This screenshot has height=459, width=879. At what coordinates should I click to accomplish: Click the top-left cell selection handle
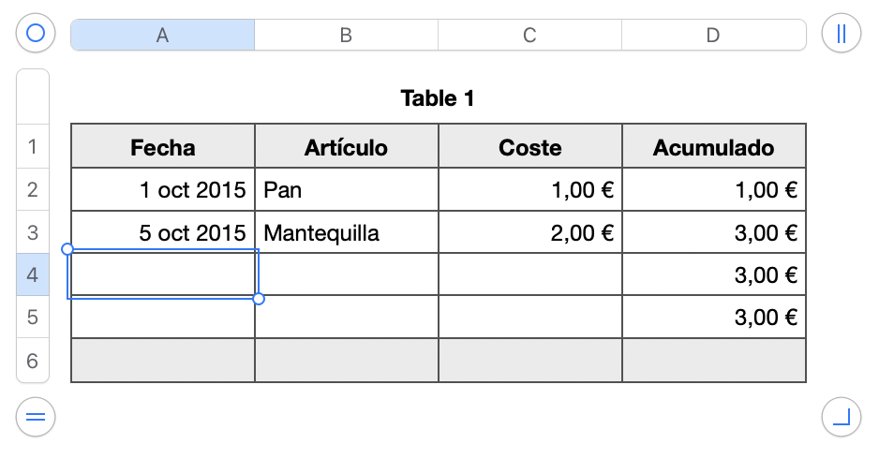[67, 249]
